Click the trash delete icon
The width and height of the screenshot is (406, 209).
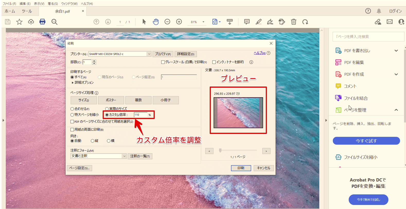coord(294,22)
